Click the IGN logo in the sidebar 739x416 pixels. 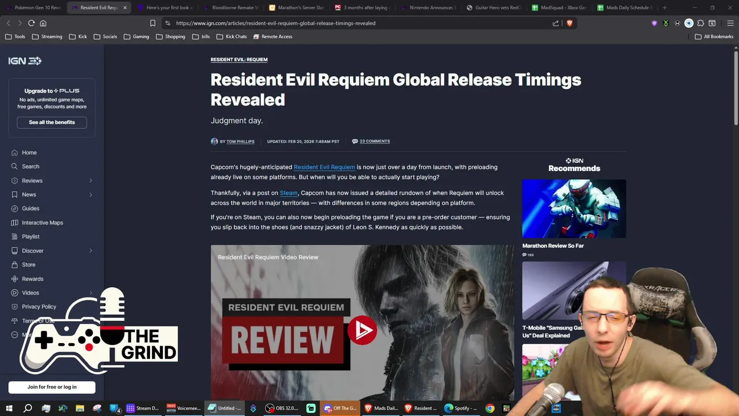25,61
